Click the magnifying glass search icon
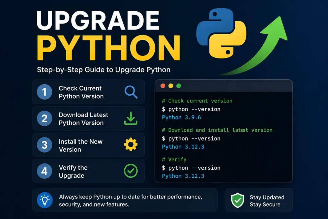This screenshot has height=219, width=328. (131, 92)
